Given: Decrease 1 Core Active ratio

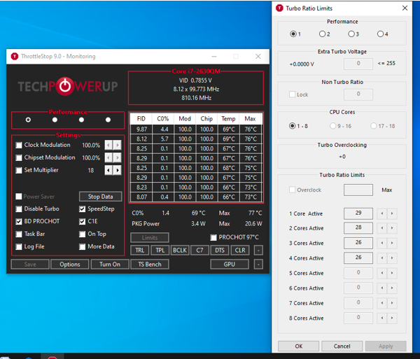Looking at the screenshot, I should [382, 213].
